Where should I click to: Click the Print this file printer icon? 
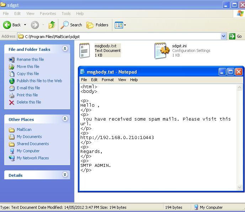pyautogui.click(x=12, y=95)
